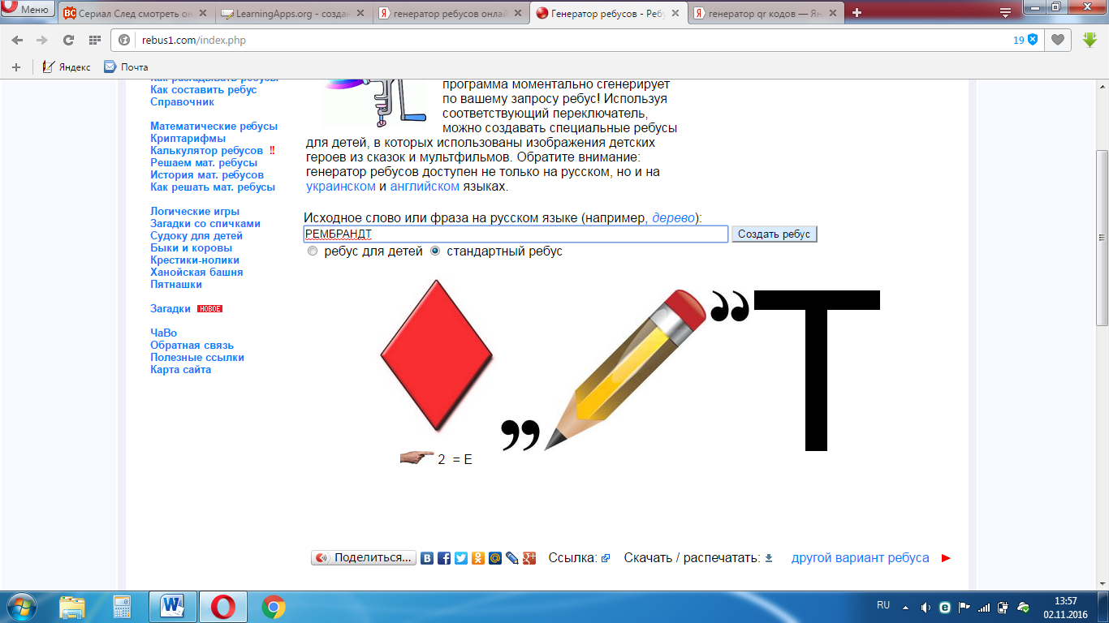
Task: Open Word from the taskbar
Action: pos(173,606)
